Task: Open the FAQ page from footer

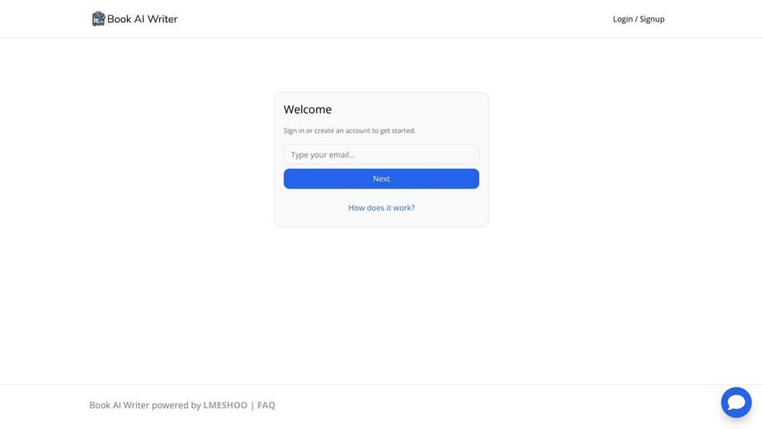Action: click(x=266, y=405)
